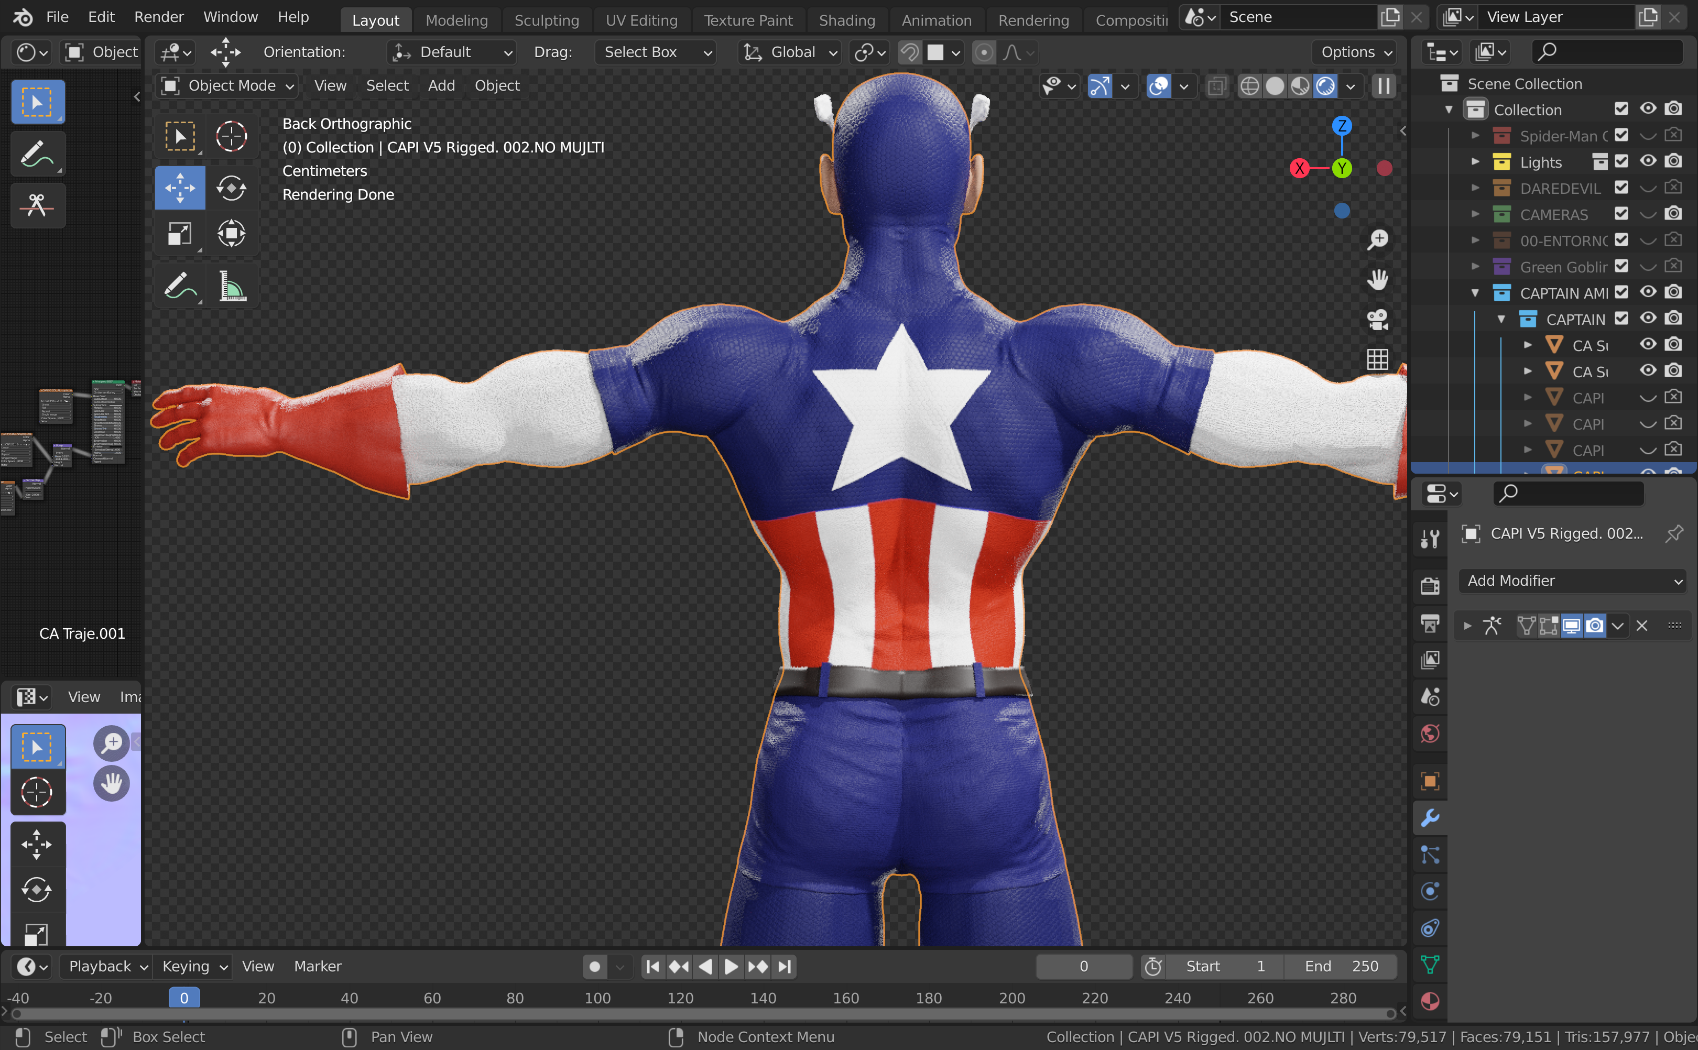Click the camera view icon
The height and width of the screenshot is (1050, 1698).
click(x=1377, y=320)
